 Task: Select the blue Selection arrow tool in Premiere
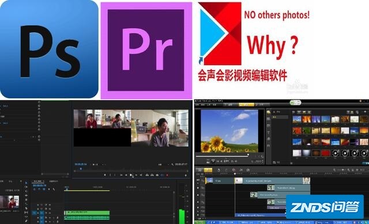point(26,183)
